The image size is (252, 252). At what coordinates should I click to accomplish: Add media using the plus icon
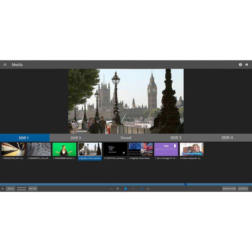coord(3,188)
